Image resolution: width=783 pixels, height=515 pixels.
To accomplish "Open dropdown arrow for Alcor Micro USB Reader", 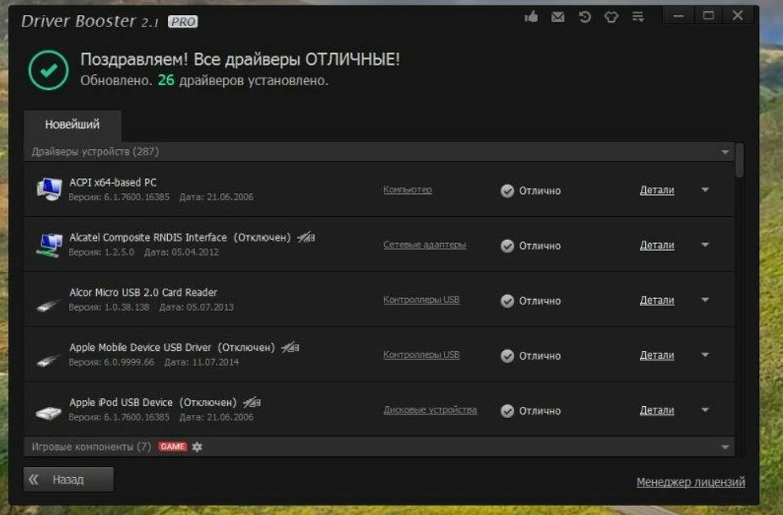I will coord(705,300).
